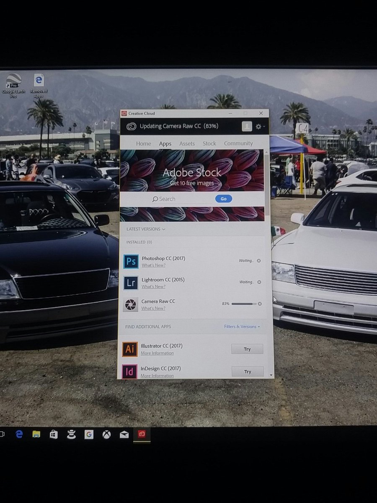The image size is (377, 503).
Task: Open Microsoft Edge from the taskbar
Action: point(19,435)
